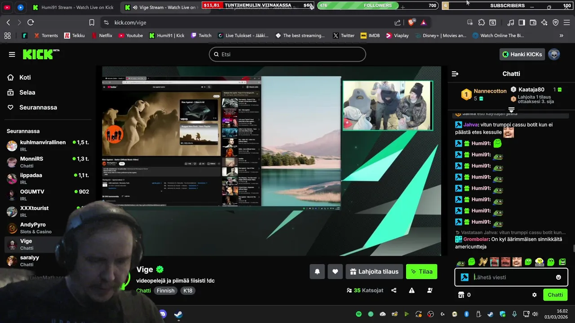Click Steam icon in taskbar tray

(x=490, y=314)
